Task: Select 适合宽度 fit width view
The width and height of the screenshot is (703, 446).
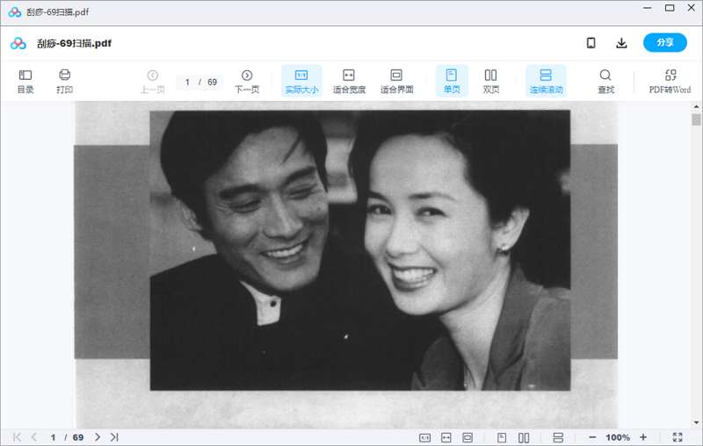Action: [x=349, y=81]
